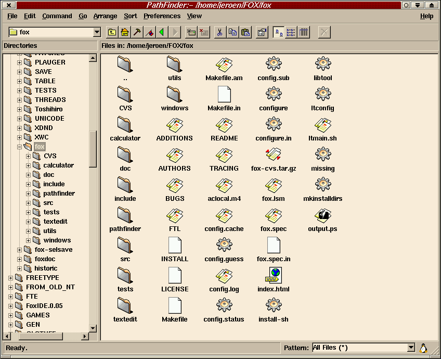
Task: Open the Command menu
Action: click(57, 16)
